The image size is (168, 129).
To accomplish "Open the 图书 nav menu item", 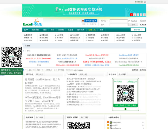I will pyautogui.click(x=45, y=30).
